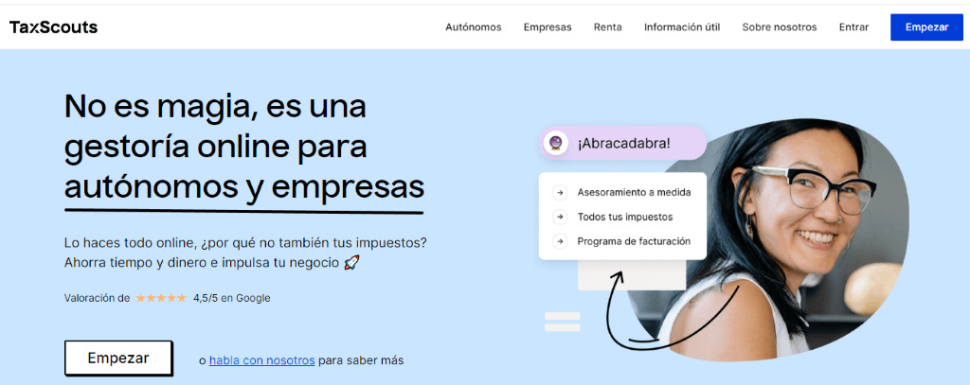
Task: Click the five-star rating icons
Action: click(161, 298)
